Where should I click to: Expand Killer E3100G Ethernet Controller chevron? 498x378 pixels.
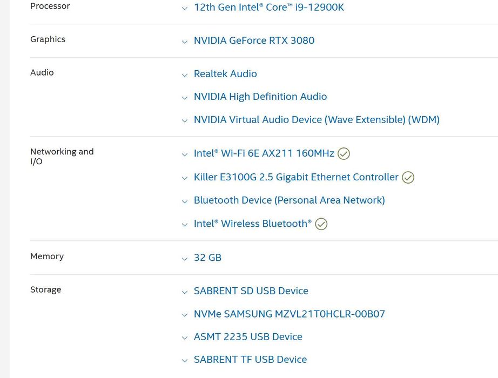coord(185,179)
